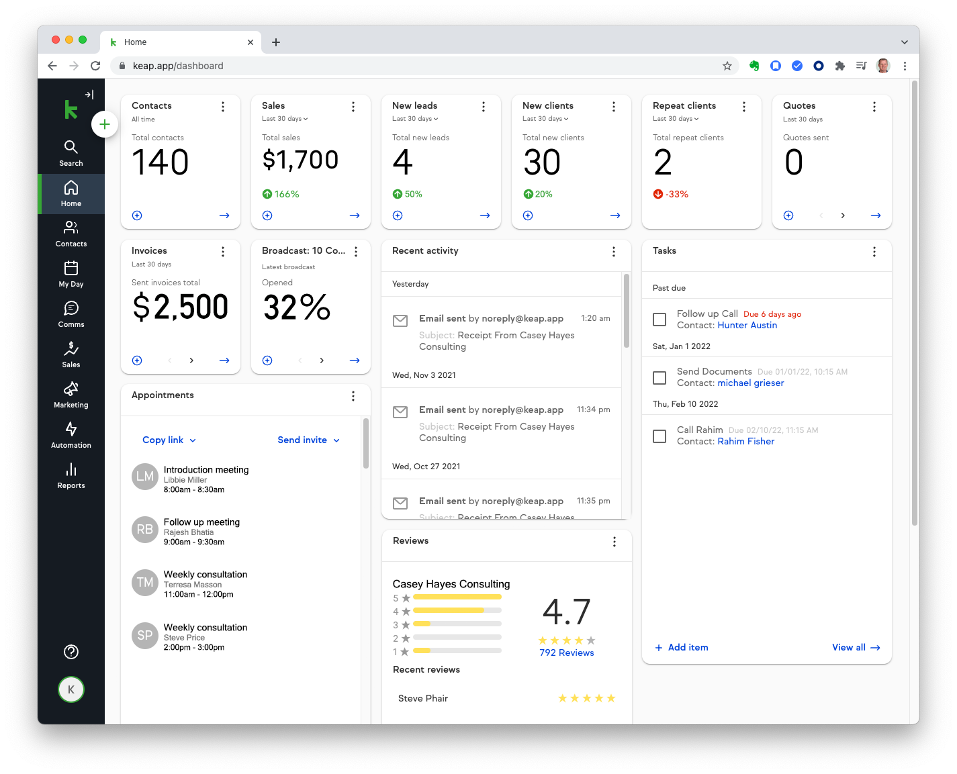Click the Recent activity scrollbar
This screenshot has height=774, width=957.
coord(627,310)
